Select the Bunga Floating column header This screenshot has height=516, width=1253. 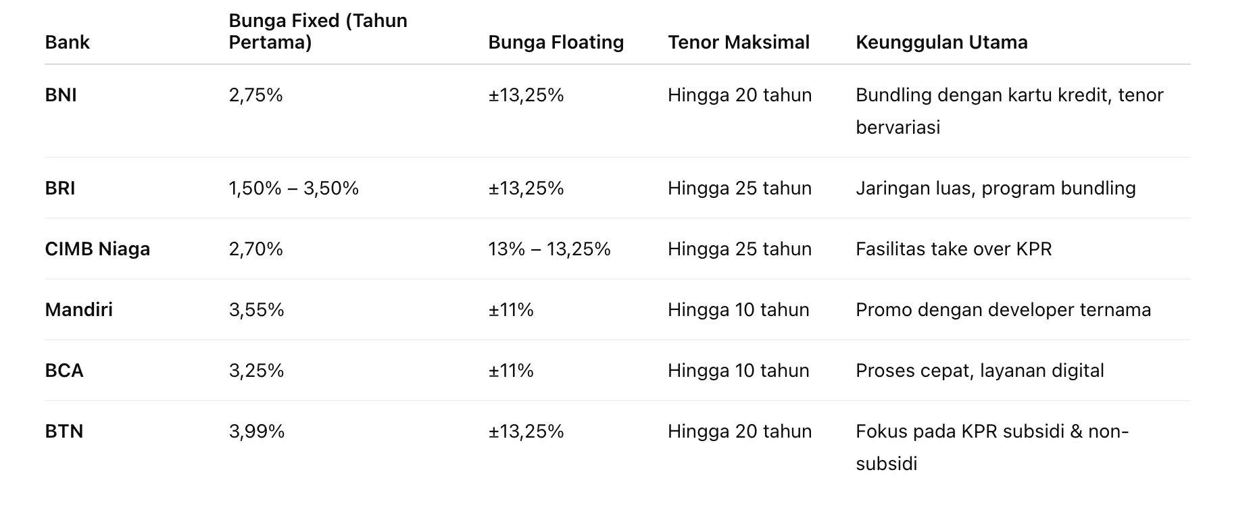(556, 42)
